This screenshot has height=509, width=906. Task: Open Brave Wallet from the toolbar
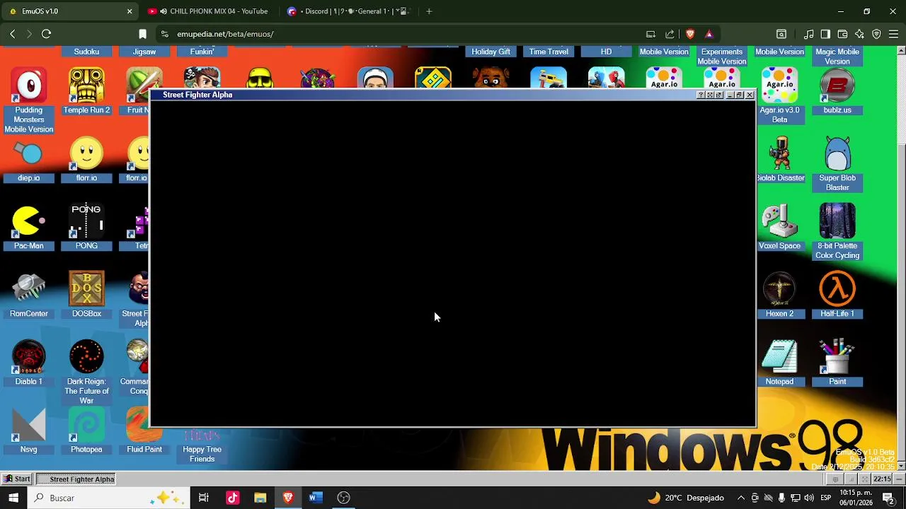tap(842, 34)
